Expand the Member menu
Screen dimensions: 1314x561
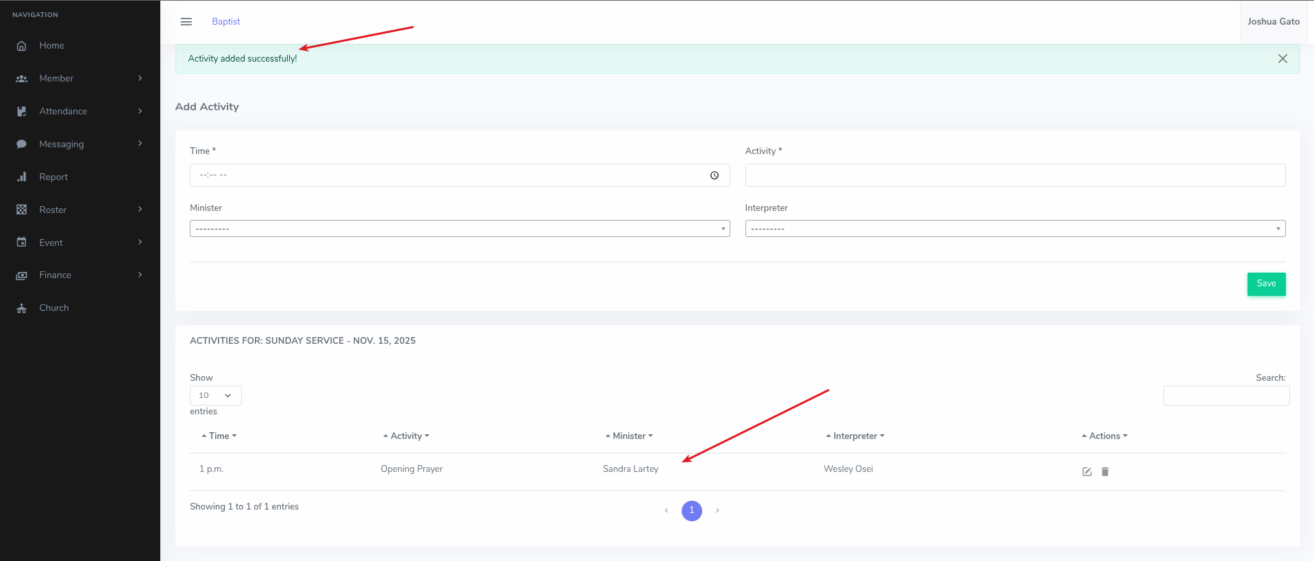coord(79,79)
